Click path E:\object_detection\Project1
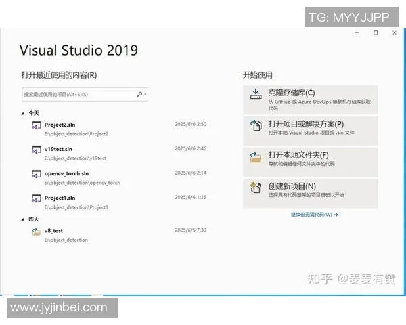The height and width of the screenshot is (325, 406). pos(76,207)
